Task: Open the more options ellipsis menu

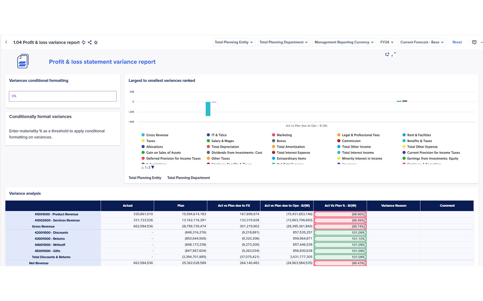Action: [481, 42]
